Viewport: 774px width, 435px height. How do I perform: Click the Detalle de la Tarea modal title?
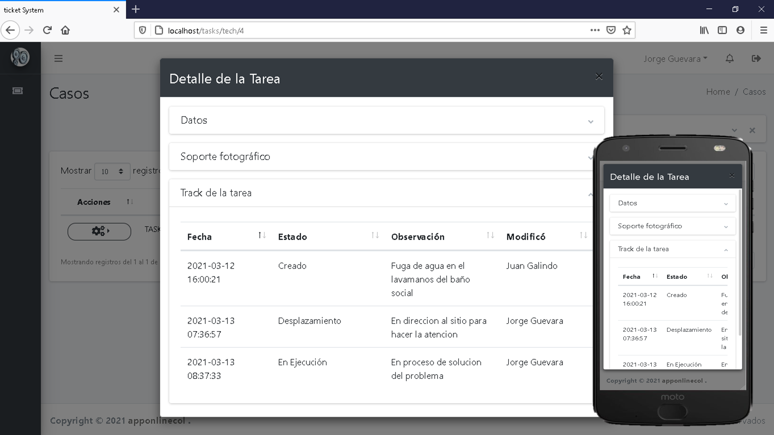[x=224, y=78]
